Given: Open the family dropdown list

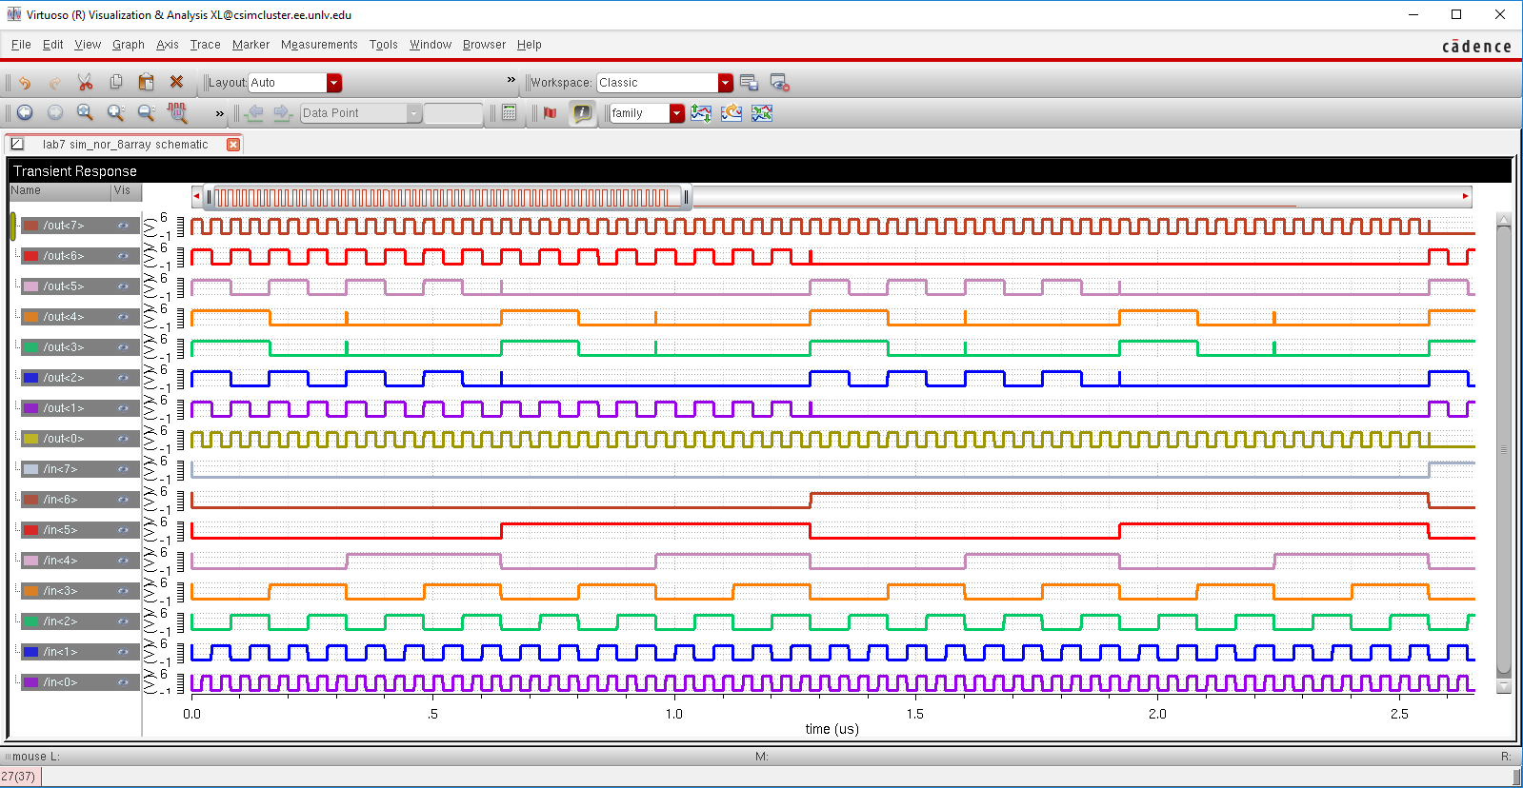Looking at the screenshot, I should (x=676, y=113).
